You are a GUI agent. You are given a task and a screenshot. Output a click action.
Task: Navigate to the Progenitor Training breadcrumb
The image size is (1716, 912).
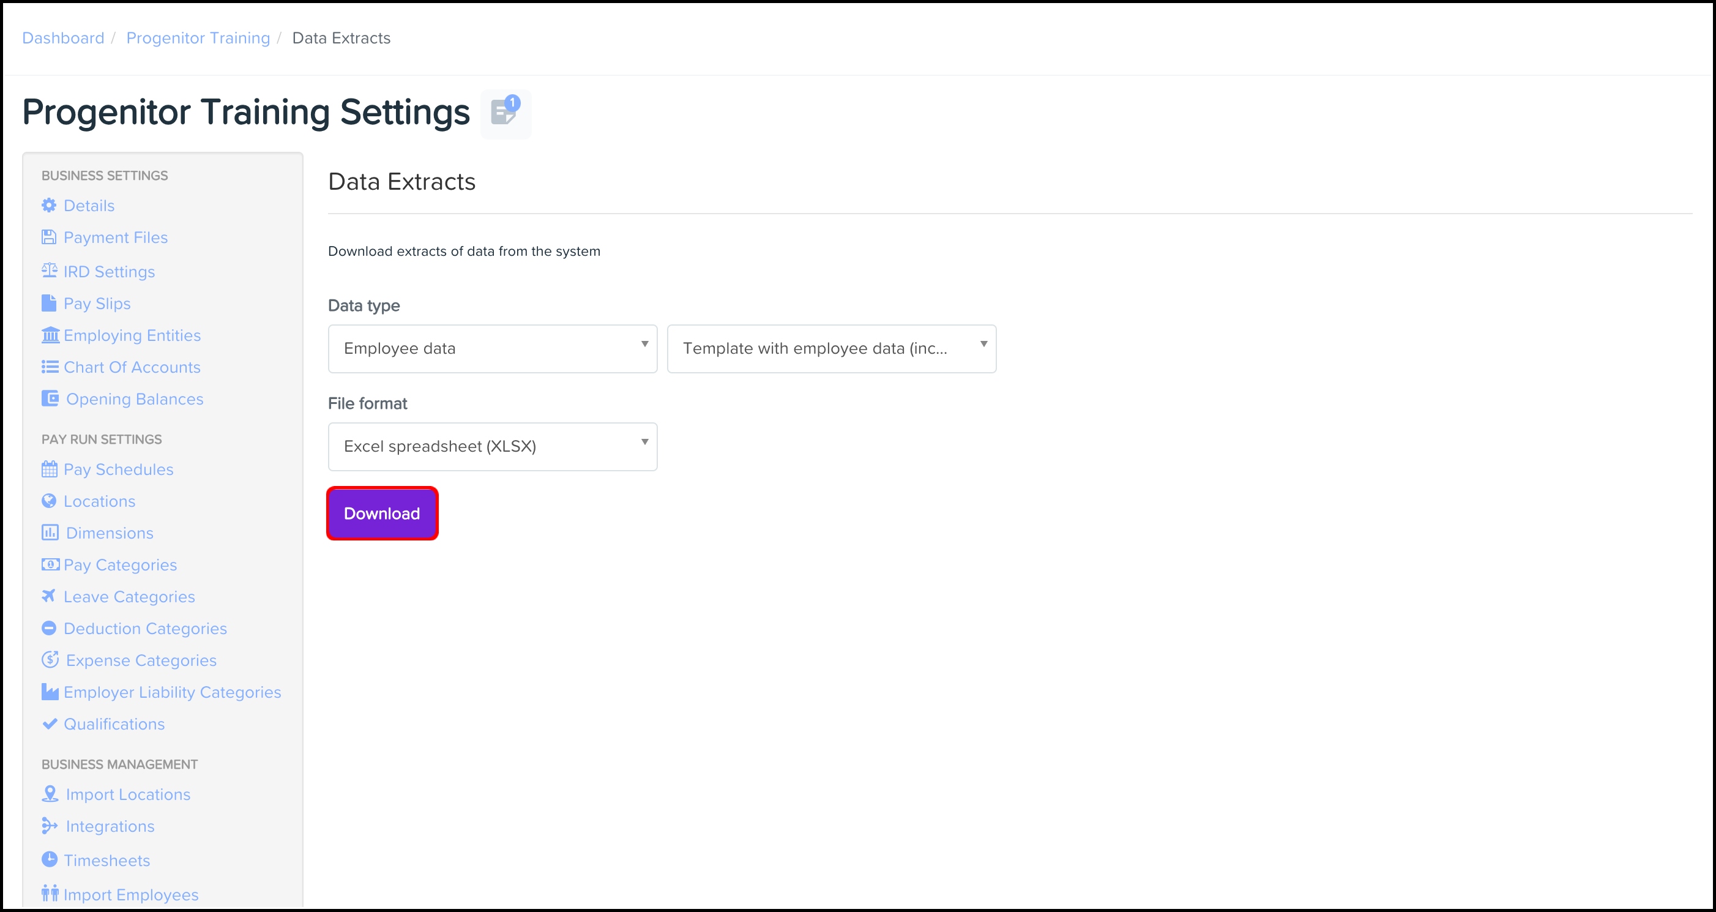tap(198, 38)
